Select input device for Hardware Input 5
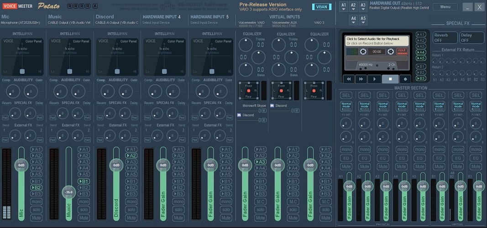Viewport: 487px width, 228px height. pyautogui.click(x=204, y=23)
